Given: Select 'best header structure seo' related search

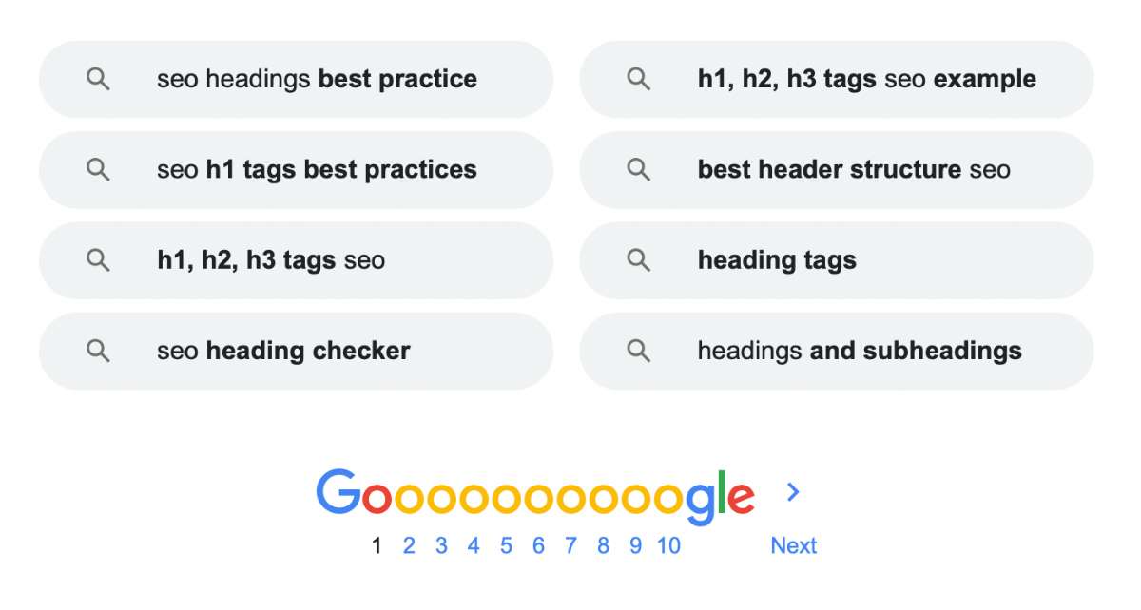Looking at the screenshot, I should (x=837, y=170).
